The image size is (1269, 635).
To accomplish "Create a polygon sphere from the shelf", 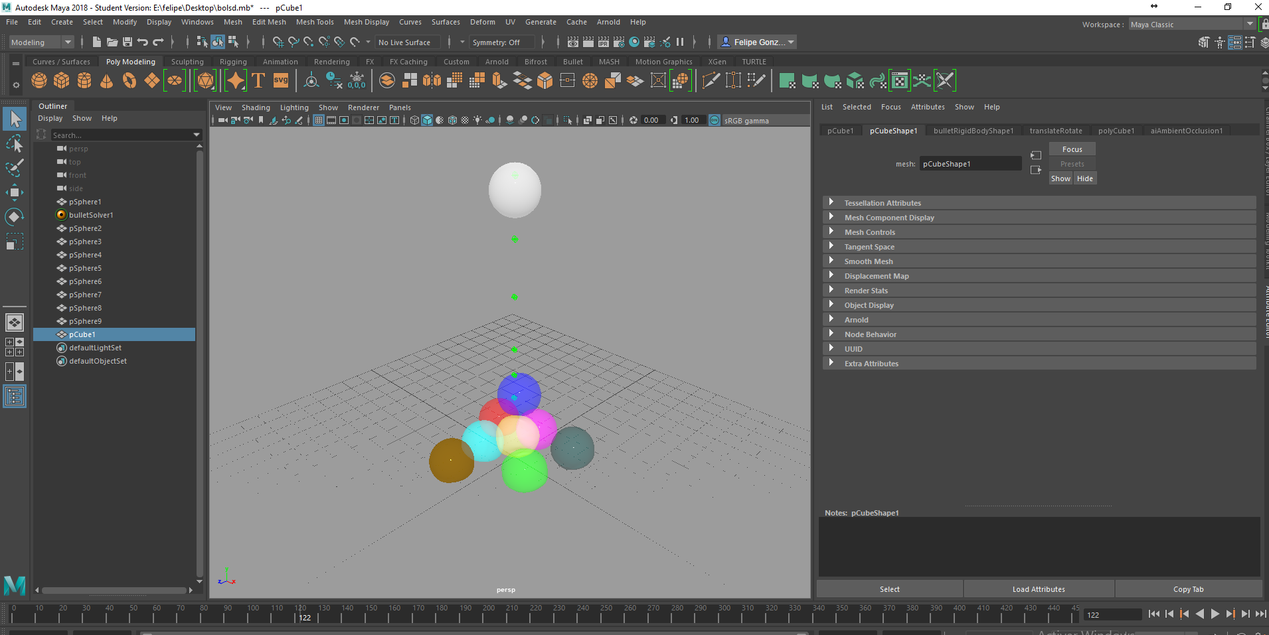I will click(39, 80).
